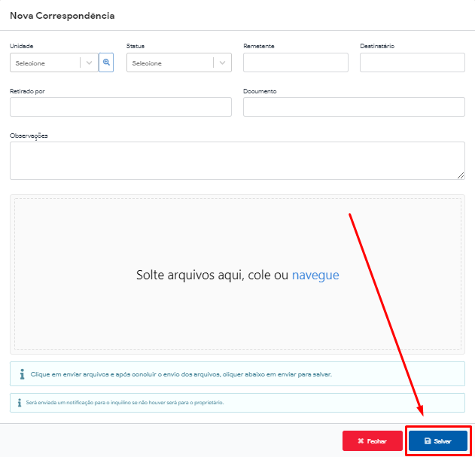The height and width of the screenshot is (457, 475).
Task: Click inside the Observações text area
Action: click(x=238, y=160)
